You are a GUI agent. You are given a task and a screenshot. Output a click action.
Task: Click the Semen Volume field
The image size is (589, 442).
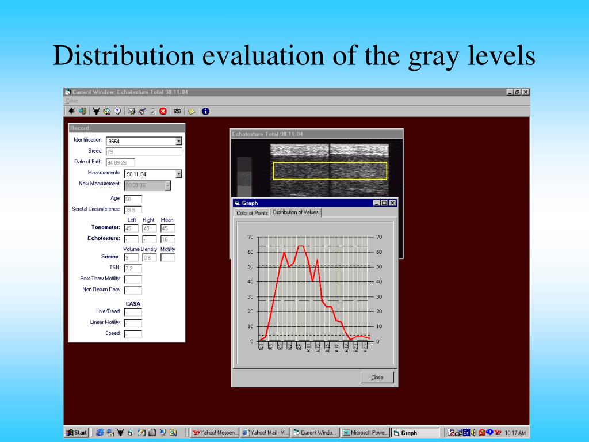[x=131, y=257]
